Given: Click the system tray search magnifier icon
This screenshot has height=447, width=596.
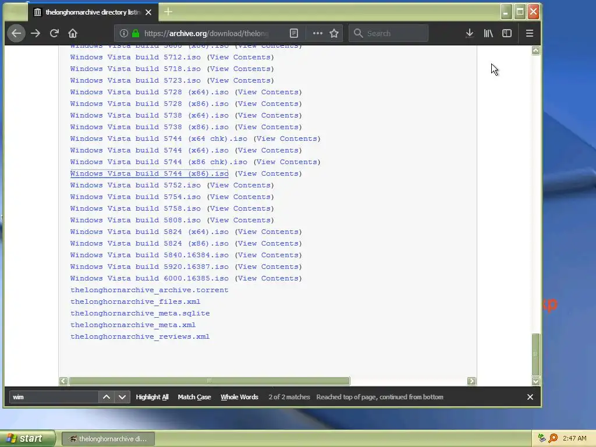Looking at the screenshot, I should (x=553, y=438).
